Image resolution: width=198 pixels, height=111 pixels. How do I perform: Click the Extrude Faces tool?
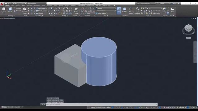41,11
